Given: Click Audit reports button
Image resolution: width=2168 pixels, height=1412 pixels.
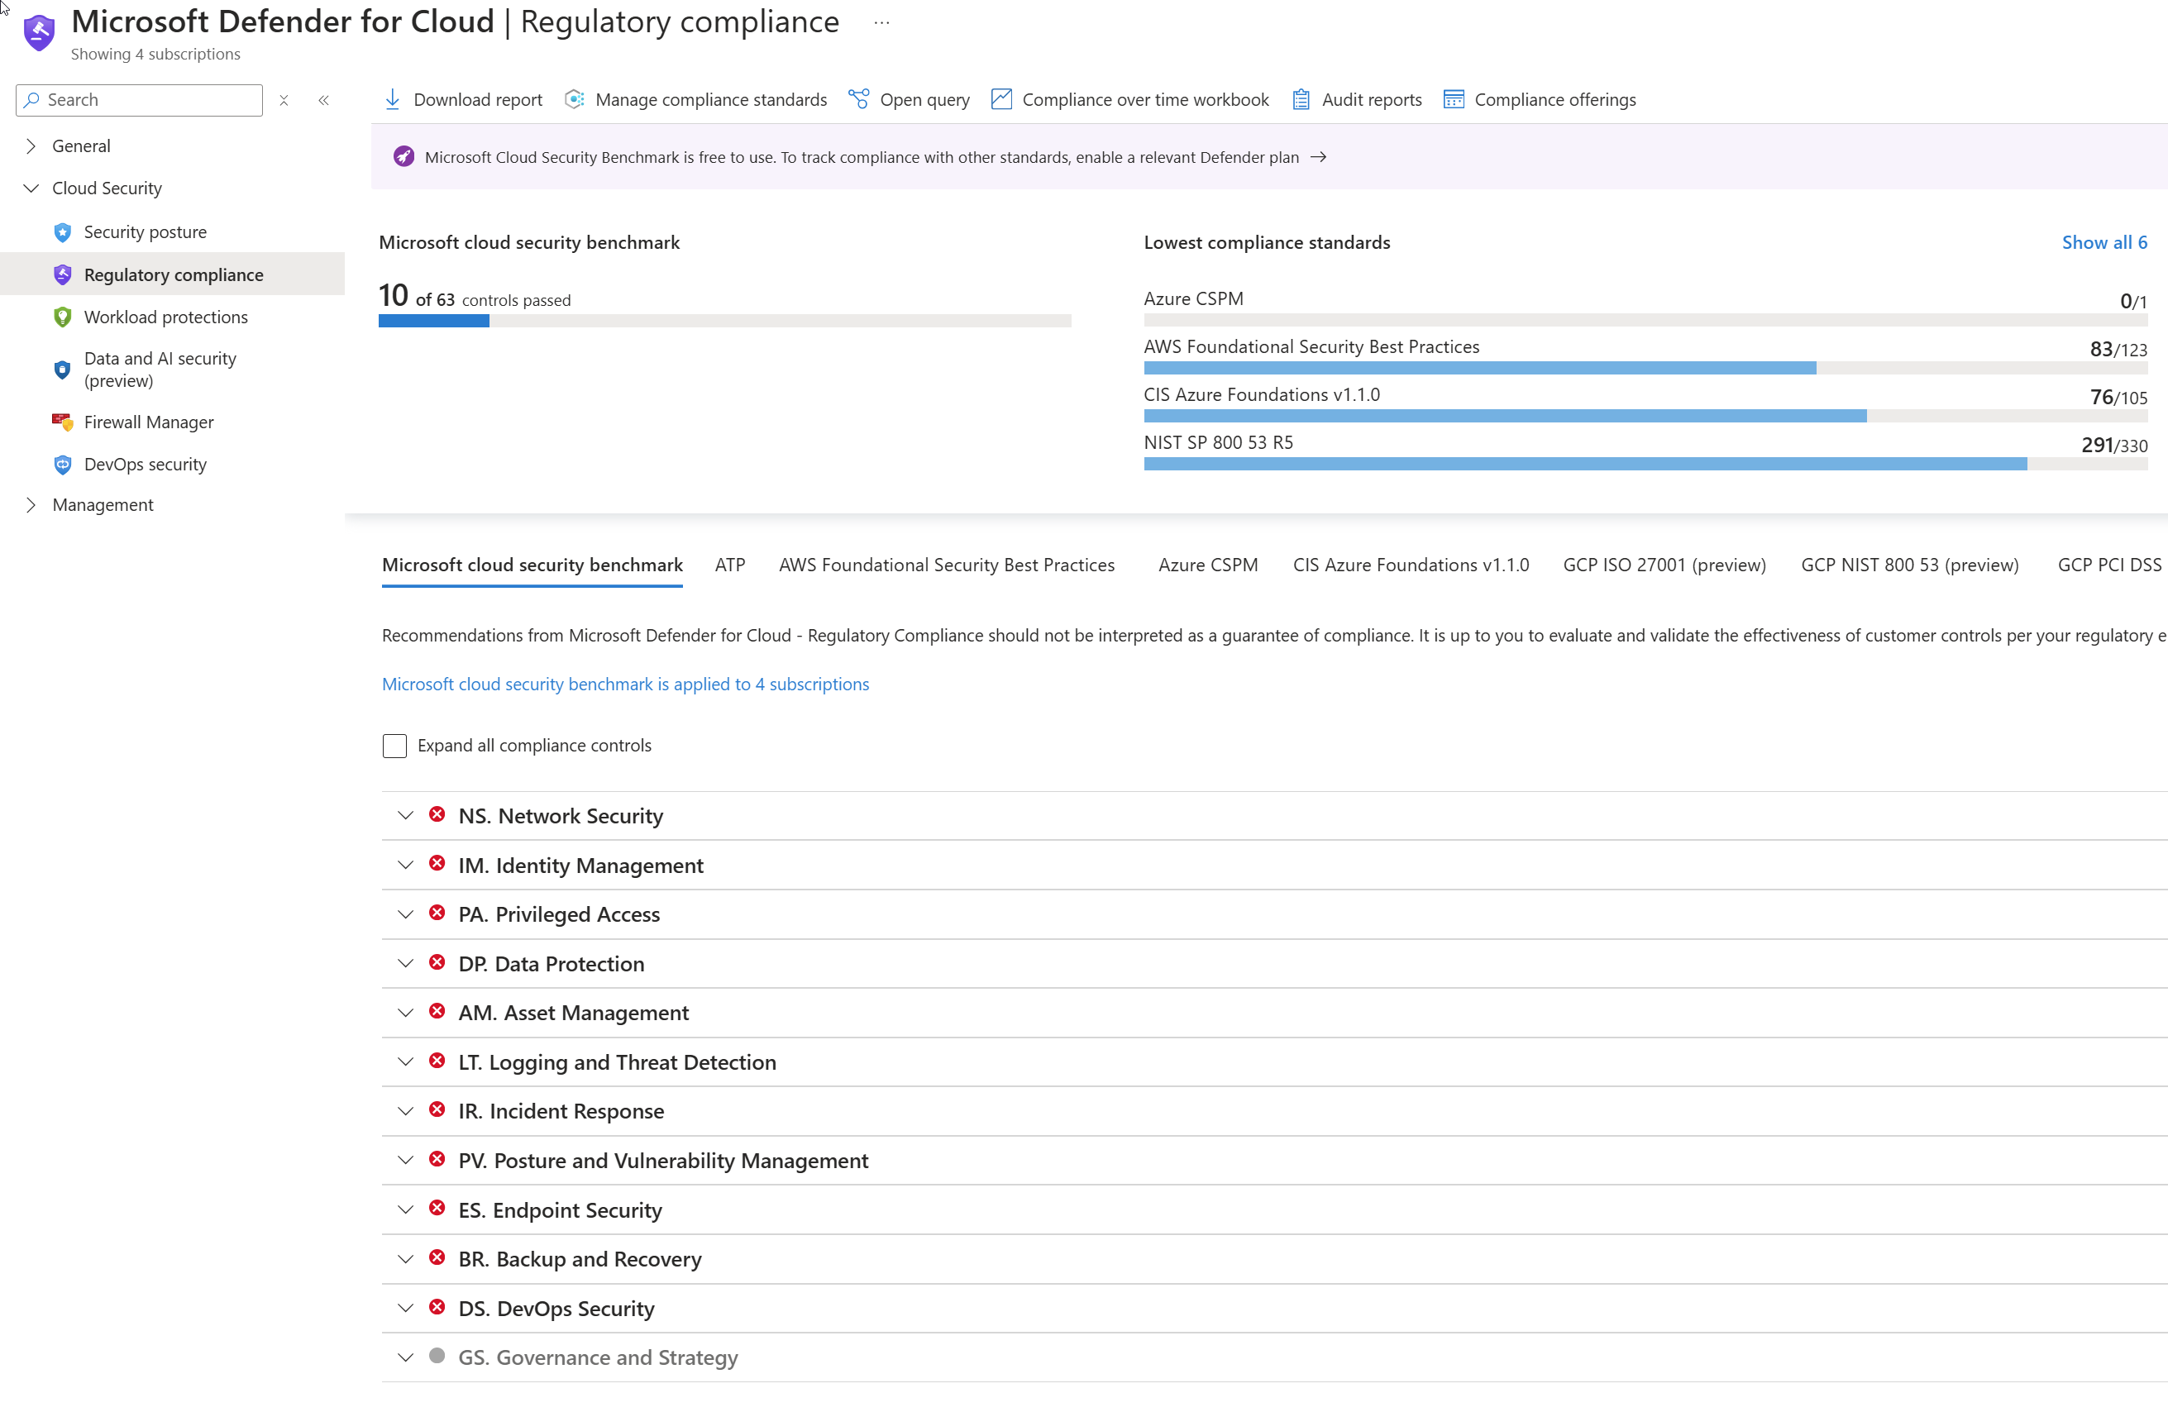Looking at the screenshot, I should pyautogui.click(x=1356, y=99).
